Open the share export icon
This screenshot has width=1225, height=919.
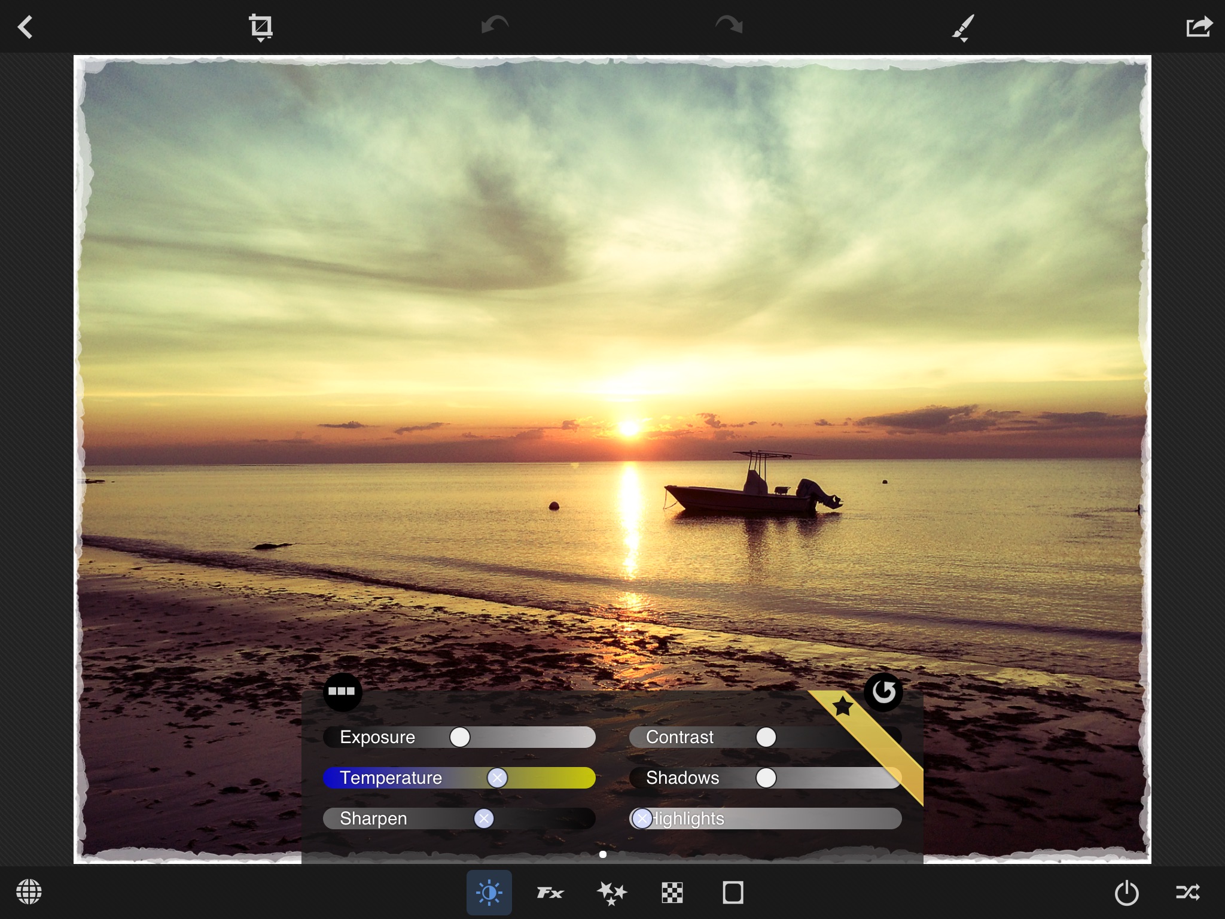coord(1199,27)
